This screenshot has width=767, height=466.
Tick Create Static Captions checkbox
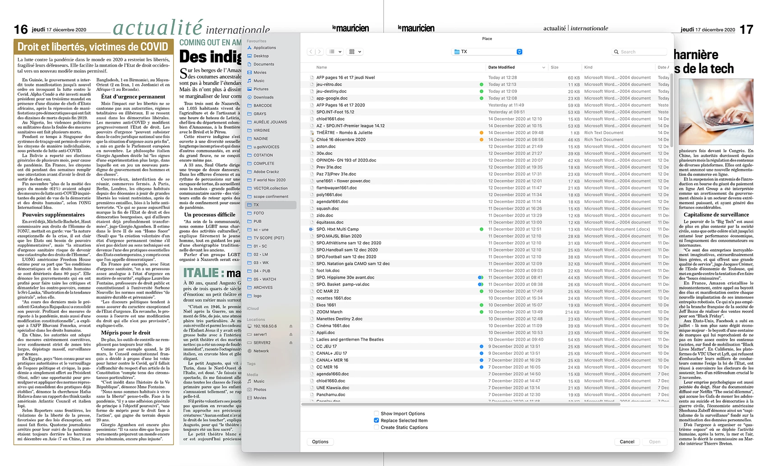click(377, 427)
